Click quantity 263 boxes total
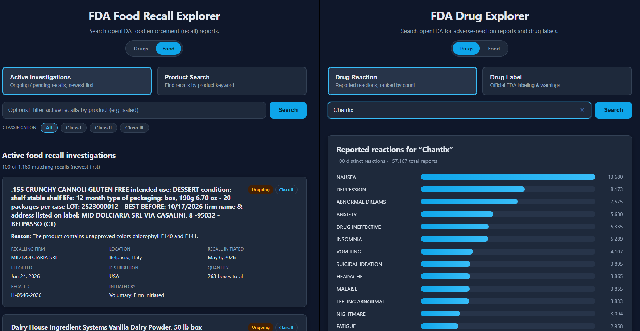This screenshot has width=640, height=331. tap(225, 276)
